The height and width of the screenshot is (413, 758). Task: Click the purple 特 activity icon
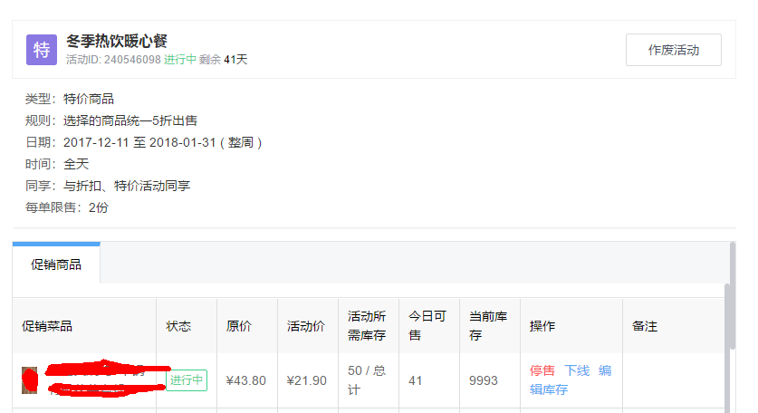(42, 50)
